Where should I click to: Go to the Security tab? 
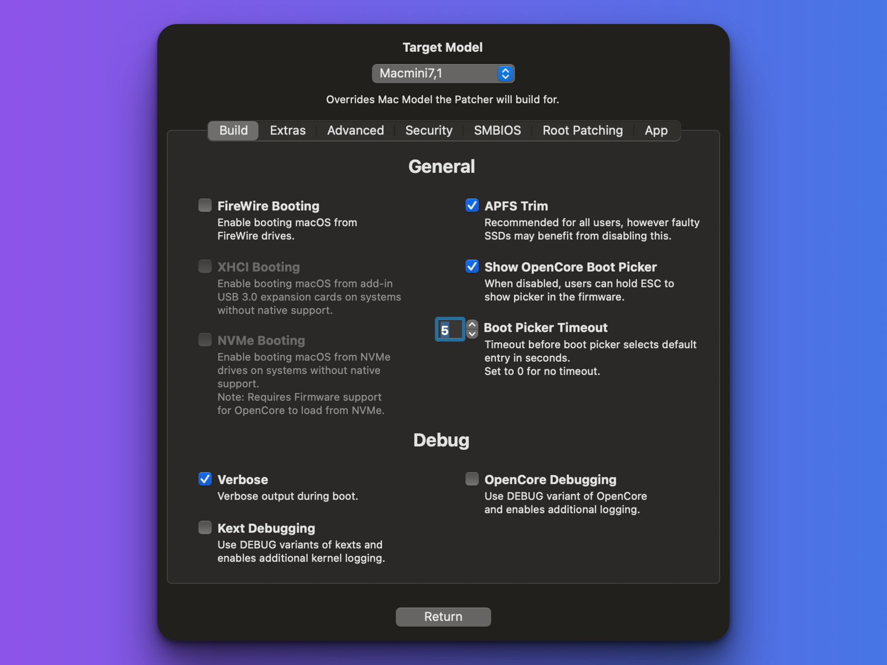pyautogui.click(x=429, y=130)
